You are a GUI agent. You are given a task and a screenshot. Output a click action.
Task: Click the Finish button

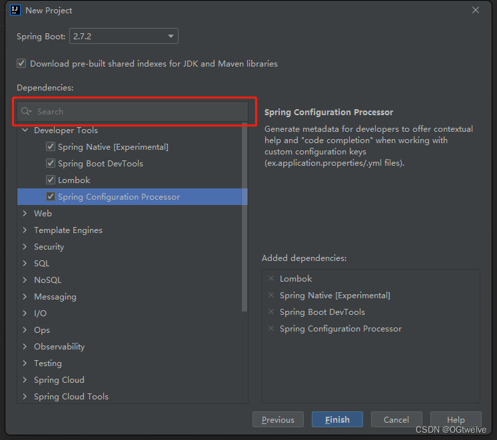pyautogui.click(x=337, y=419)
